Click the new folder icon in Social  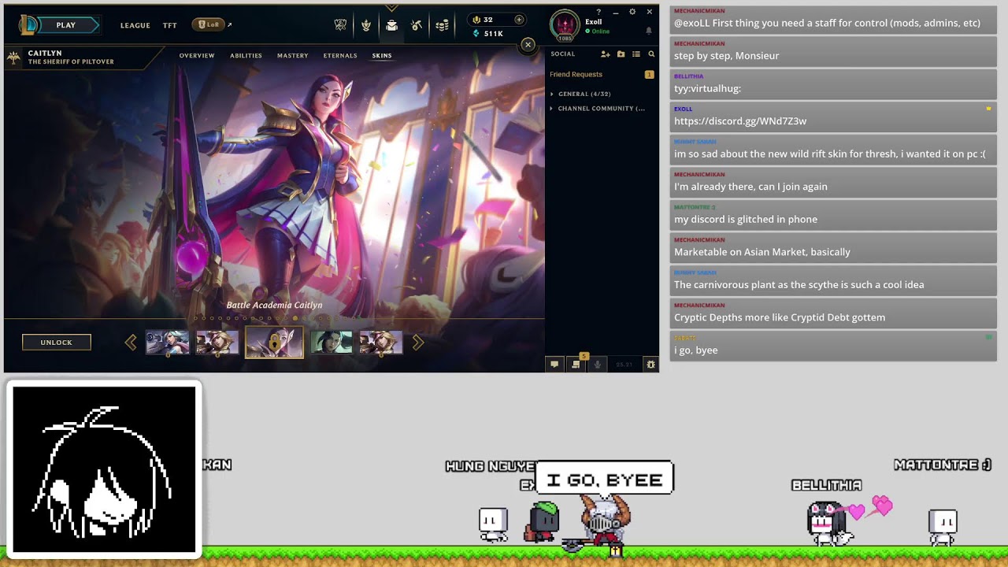click(621, 54)
